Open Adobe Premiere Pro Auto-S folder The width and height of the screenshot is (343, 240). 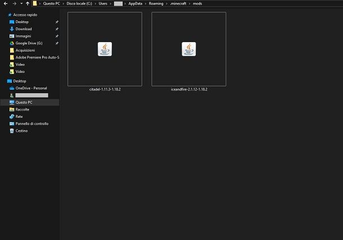click(38, 57)
